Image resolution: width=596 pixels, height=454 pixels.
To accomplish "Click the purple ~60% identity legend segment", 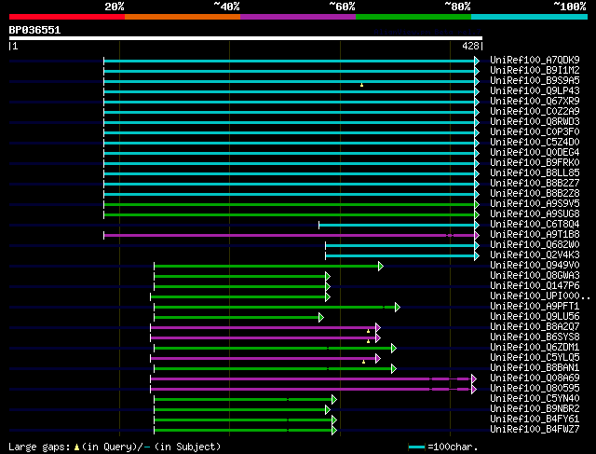I will [298, 17].
